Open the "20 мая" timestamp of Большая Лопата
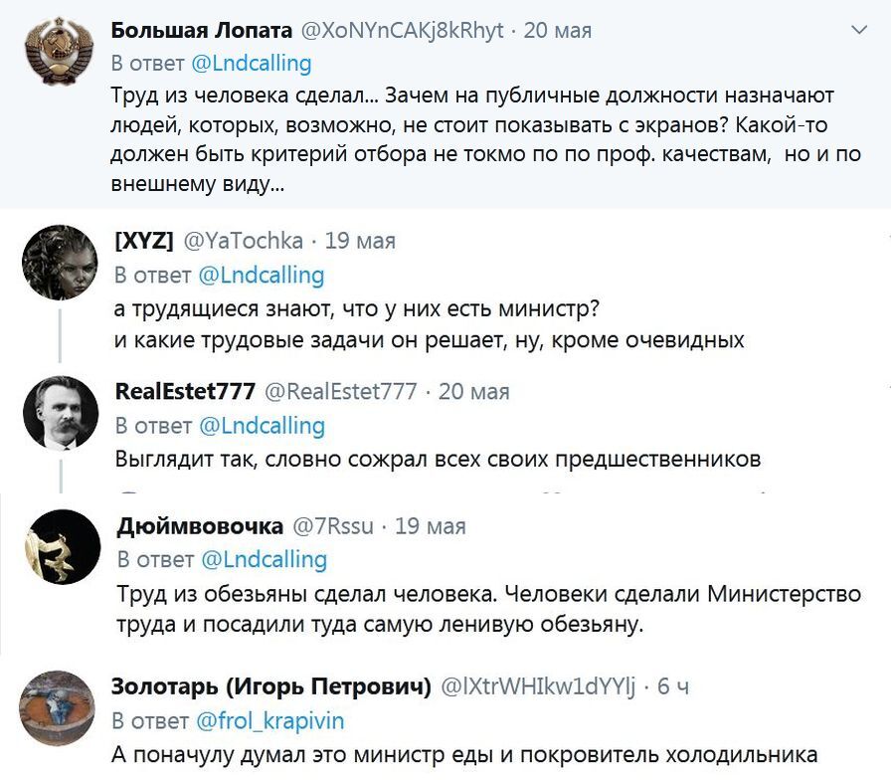 coord(558,31)
